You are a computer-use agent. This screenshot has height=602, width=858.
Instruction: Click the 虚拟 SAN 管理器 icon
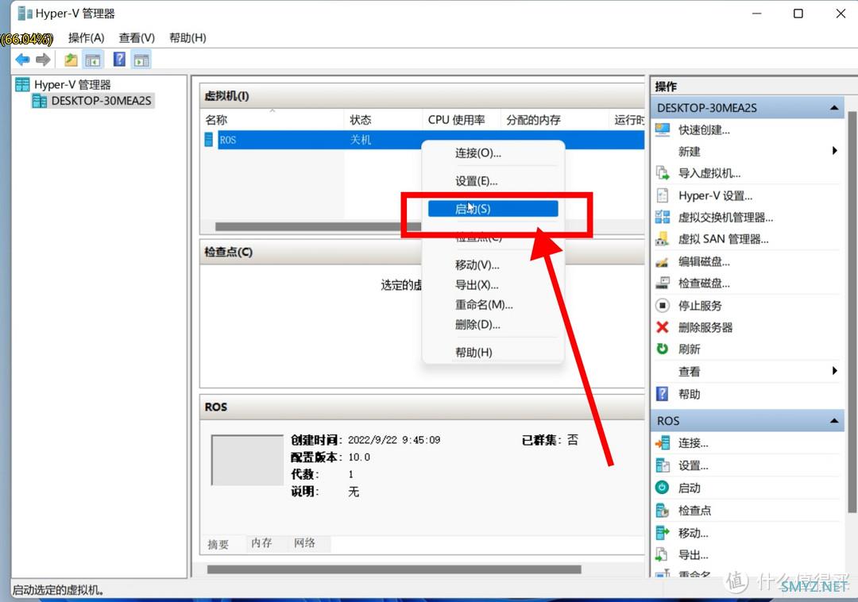(663, 239)
